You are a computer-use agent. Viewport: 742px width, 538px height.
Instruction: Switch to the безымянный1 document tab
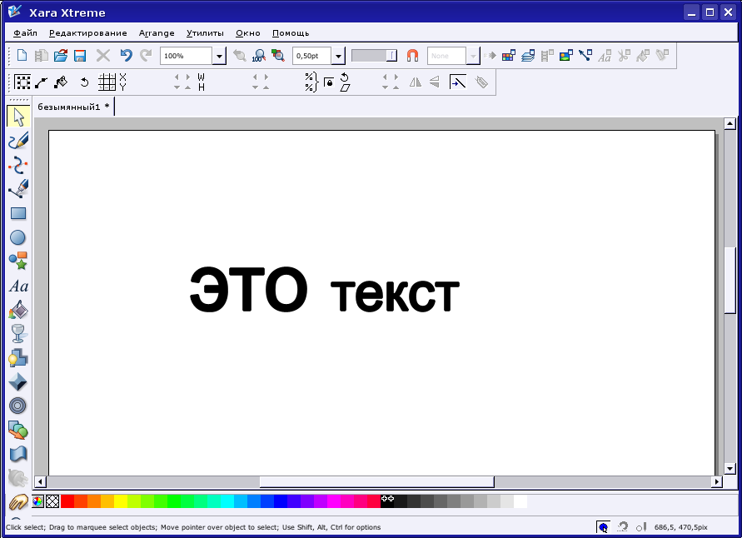pos(73,107)
